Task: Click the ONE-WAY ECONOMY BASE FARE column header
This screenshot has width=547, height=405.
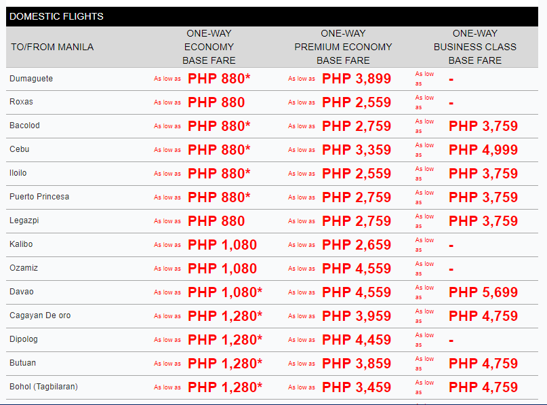Action: [x=209, y=47]
